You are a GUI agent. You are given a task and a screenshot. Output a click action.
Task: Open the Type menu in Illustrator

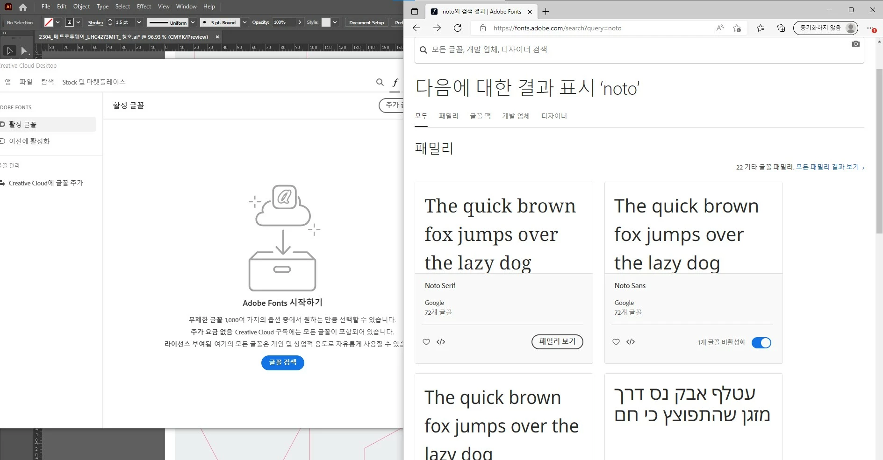click(102, 7)
